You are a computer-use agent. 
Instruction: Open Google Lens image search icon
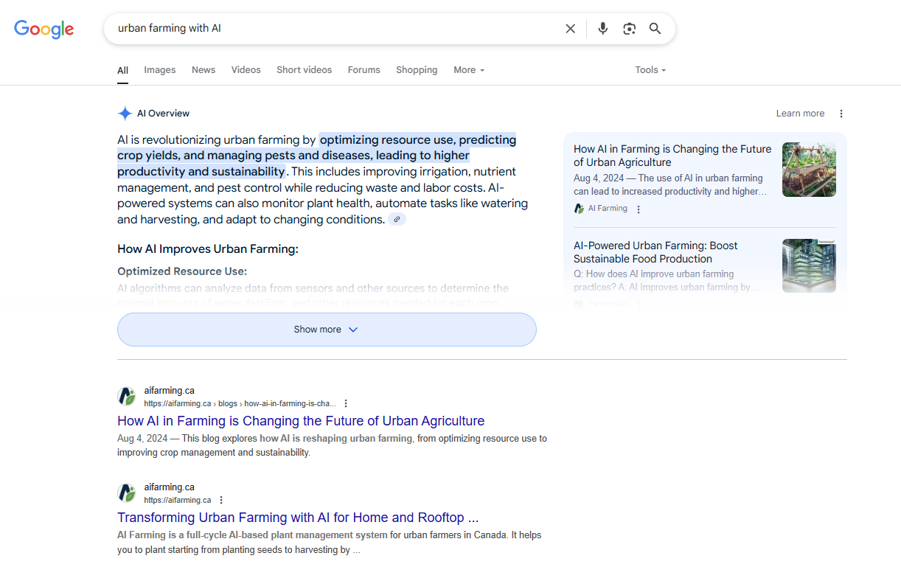click(x=629, y=29)
